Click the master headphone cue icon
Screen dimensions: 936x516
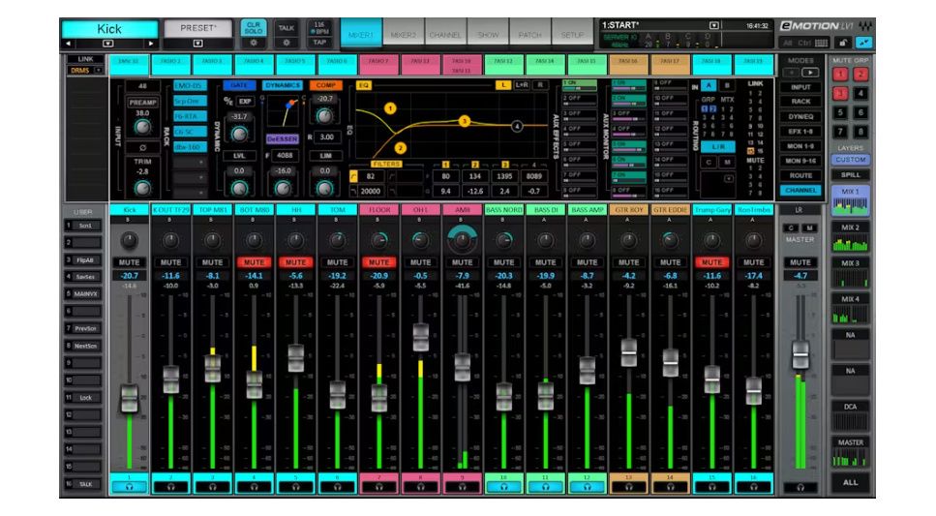(x=800, y=488)
